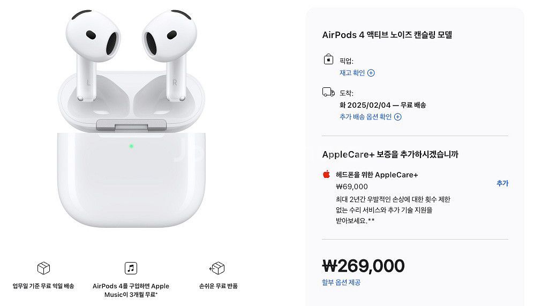Click the delivery truck icon

[328, 92]
